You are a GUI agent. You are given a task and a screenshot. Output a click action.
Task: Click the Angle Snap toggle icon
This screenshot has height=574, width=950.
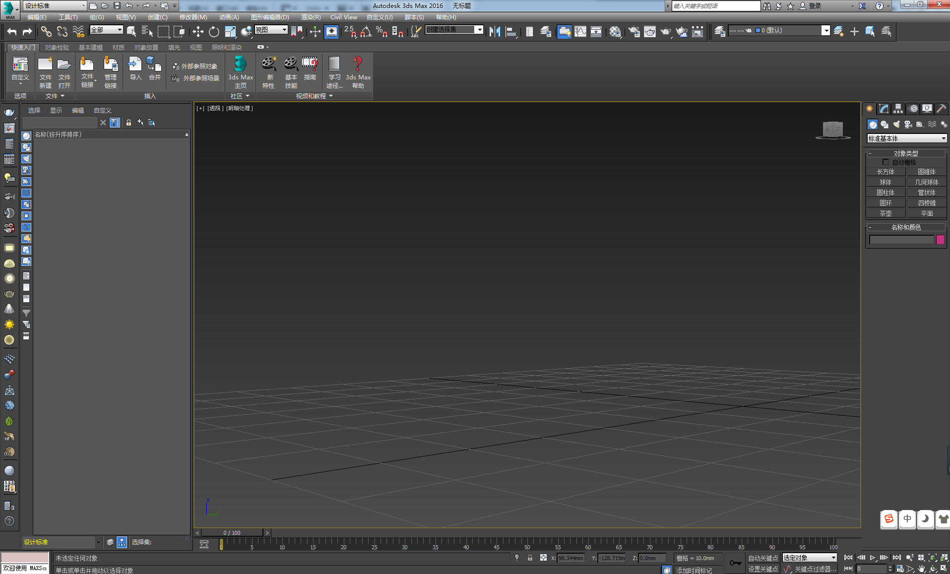click(x=366, y=32)
